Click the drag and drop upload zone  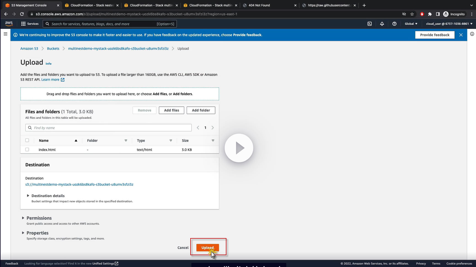pos(120,94)
